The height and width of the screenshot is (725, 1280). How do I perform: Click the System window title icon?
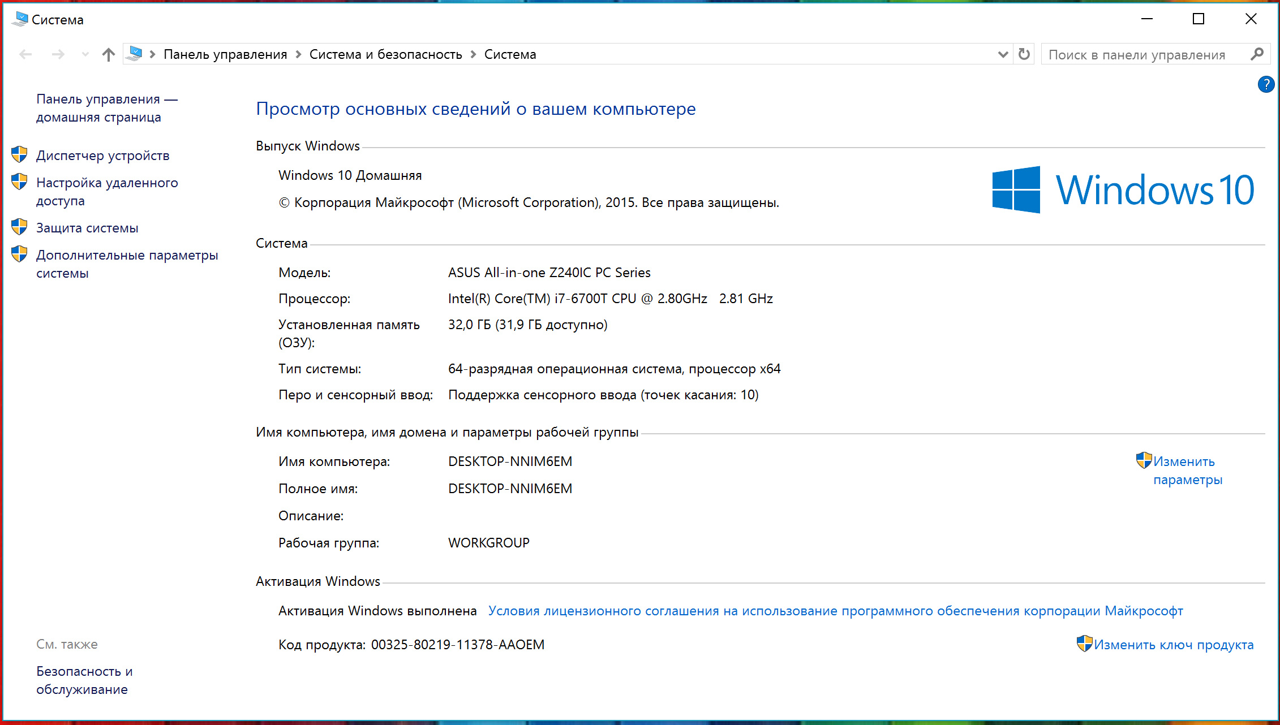[20, 19]
